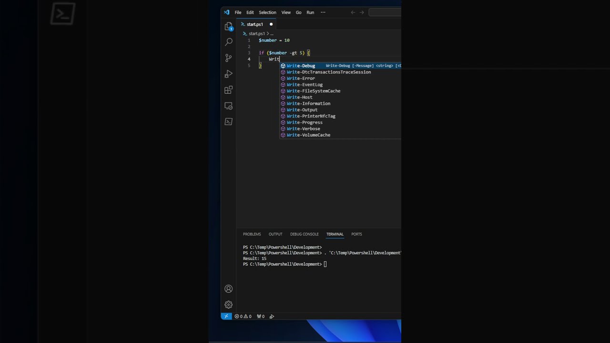Open the Search view in activity bar
The width and height of the screenshot is (610, 343).
[x=229, y=42]
